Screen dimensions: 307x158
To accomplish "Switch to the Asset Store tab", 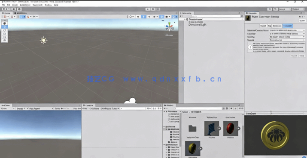I will tap(20, 13).
